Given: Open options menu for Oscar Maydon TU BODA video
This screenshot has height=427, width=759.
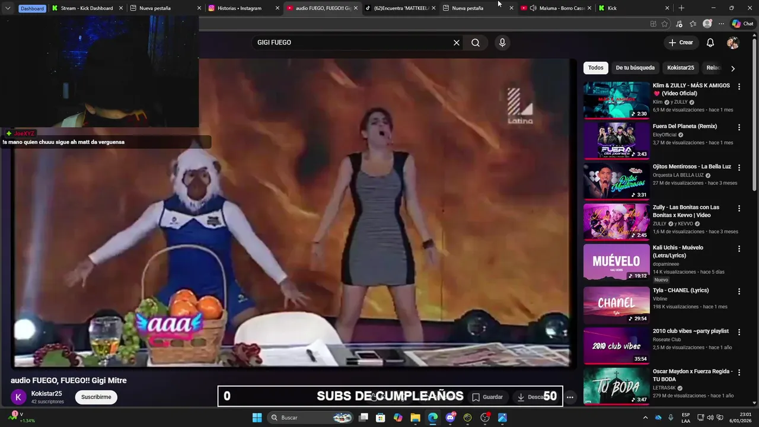Looking at the screenshot, I should coord(739,372).
